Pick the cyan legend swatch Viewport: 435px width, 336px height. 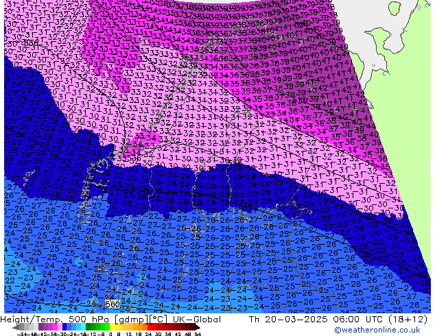pyautogui.click(x=83, y=328)
